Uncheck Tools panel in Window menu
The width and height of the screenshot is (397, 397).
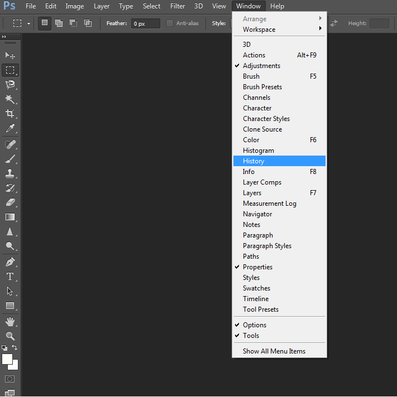(x=279, y=336)
